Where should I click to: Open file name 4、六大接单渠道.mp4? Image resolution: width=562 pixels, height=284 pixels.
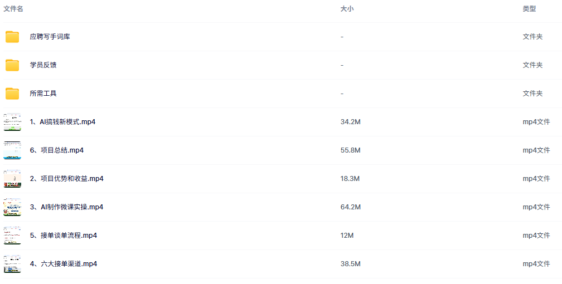point(64,264)
